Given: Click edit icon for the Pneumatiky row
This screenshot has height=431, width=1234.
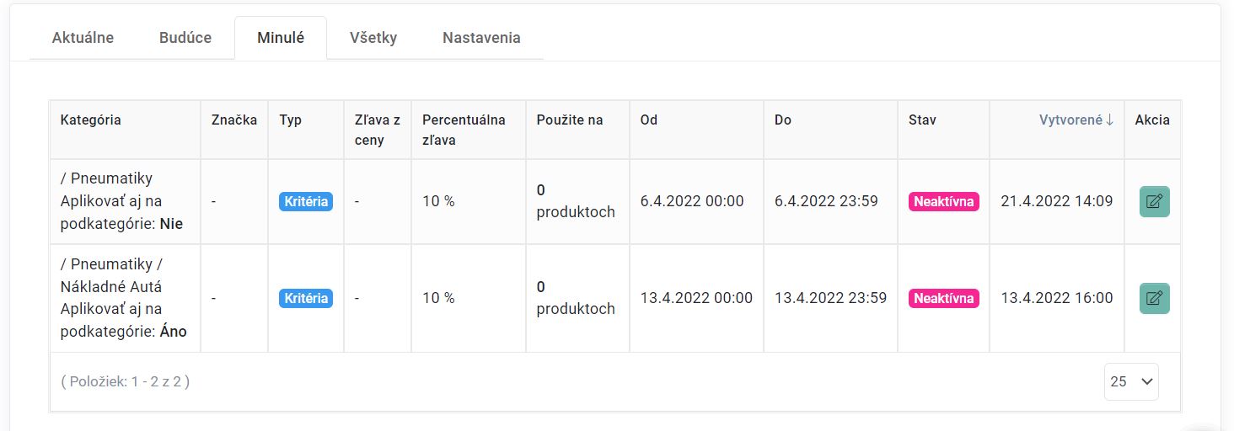Looking at the screenshot, I should [x=1154, y=202].
